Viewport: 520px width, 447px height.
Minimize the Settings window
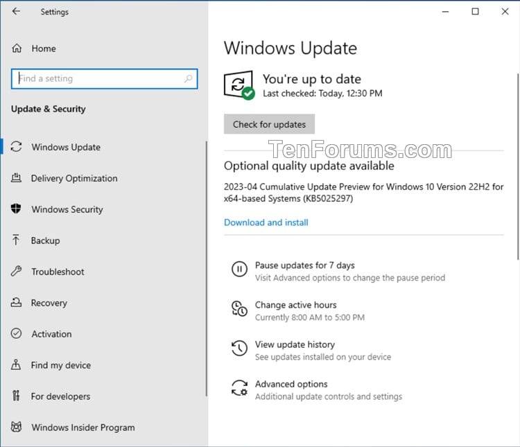[x=445, y=12]
